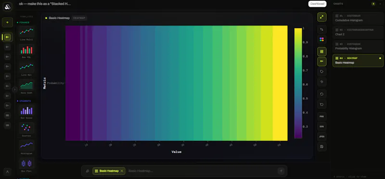
Task: Choose the Scatter template
Action: [26, 129]
